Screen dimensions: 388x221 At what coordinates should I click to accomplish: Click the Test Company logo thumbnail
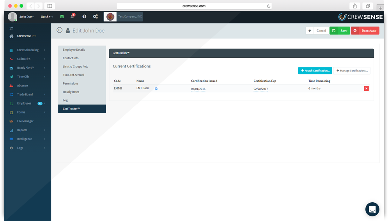[x=110, y=16]
